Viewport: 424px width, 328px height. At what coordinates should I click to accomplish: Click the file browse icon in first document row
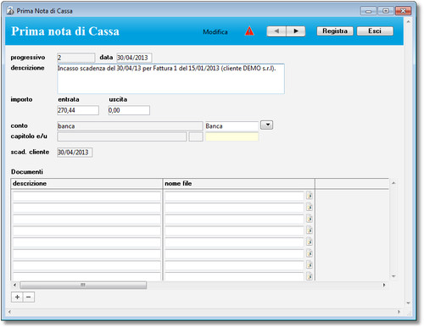(310, 195)
